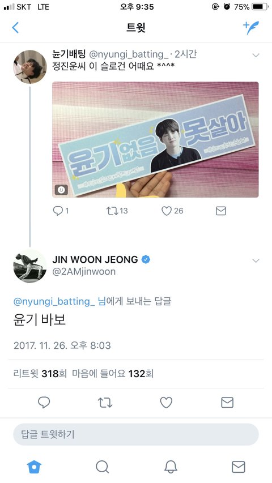The height and width of the screenshot is (483, 272).
Task: Share first tweet via envelope icon
Action: [x=221, y=211]
